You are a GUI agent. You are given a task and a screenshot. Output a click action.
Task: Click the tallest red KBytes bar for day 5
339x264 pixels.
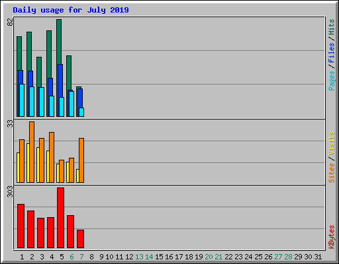(60, 218)
